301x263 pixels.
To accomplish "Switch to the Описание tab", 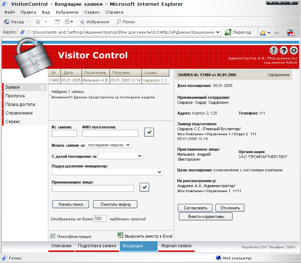I will [61, 246].
